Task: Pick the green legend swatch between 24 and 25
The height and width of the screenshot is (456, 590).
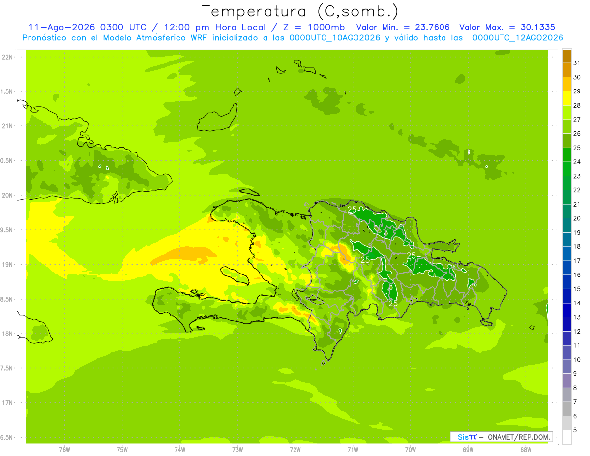Action: click(567, 155)
